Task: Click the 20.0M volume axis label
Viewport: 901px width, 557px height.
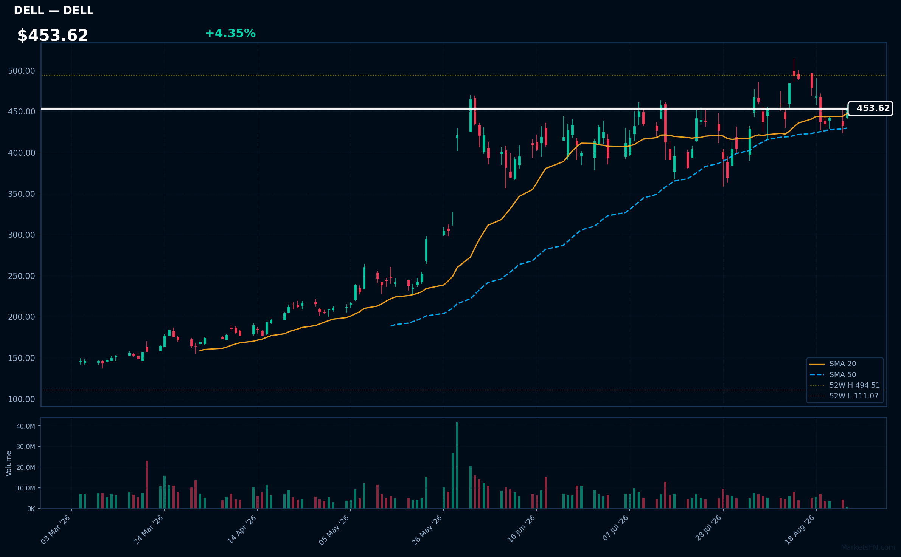Action: [x=25, y=467]
